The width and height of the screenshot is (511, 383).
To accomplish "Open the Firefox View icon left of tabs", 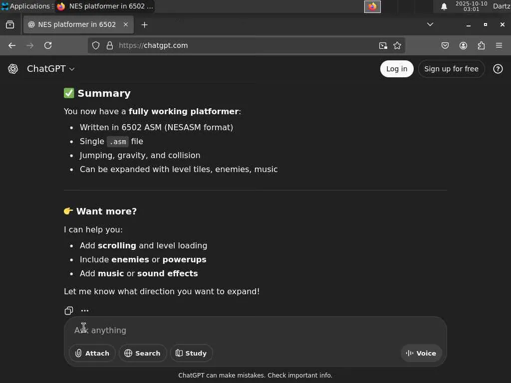I will point(10,25).
